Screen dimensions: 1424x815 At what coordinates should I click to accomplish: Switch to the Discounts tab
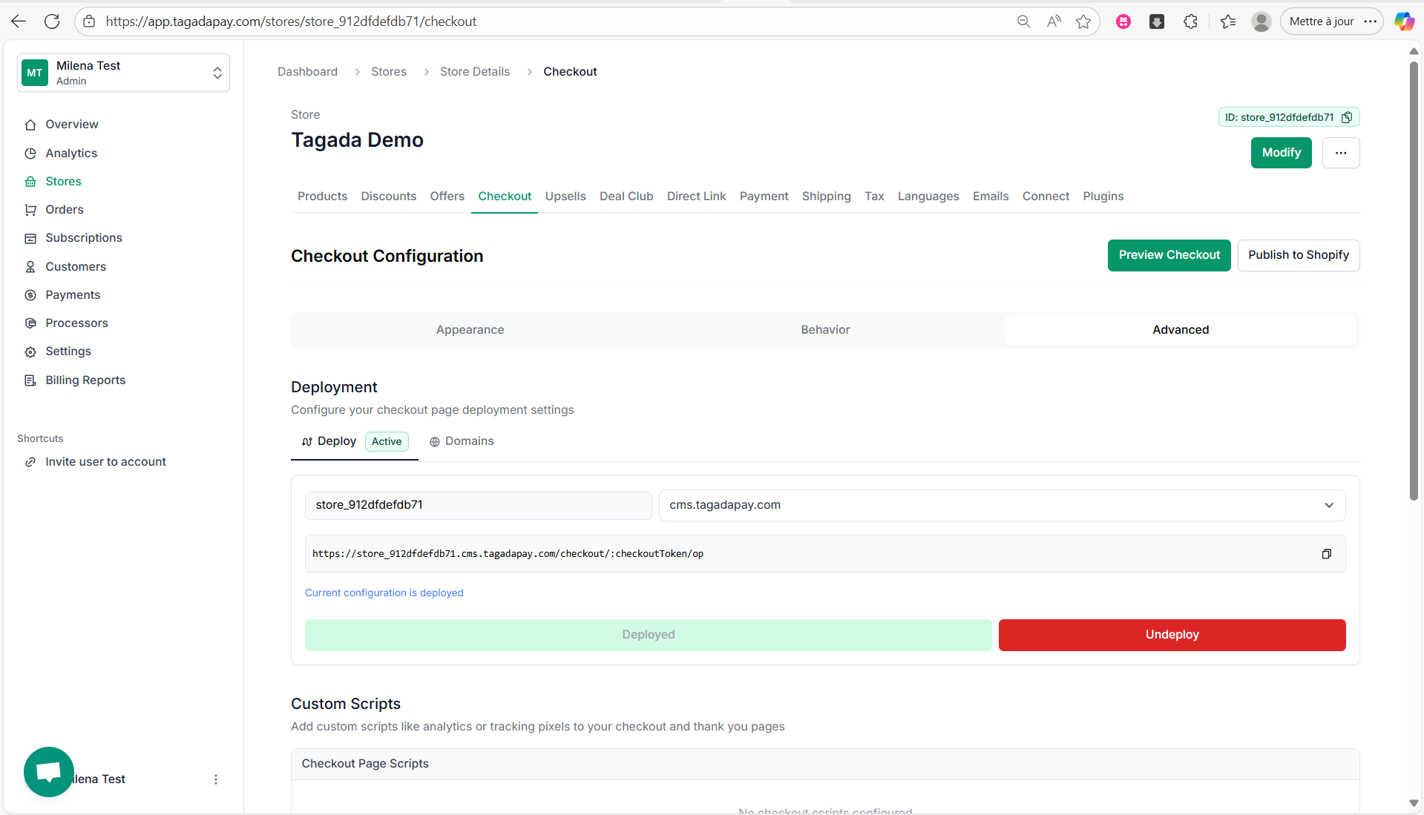[x=388, y=197]
